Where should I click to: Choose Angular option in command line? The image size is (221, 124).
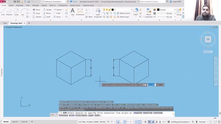coord(138,113)
